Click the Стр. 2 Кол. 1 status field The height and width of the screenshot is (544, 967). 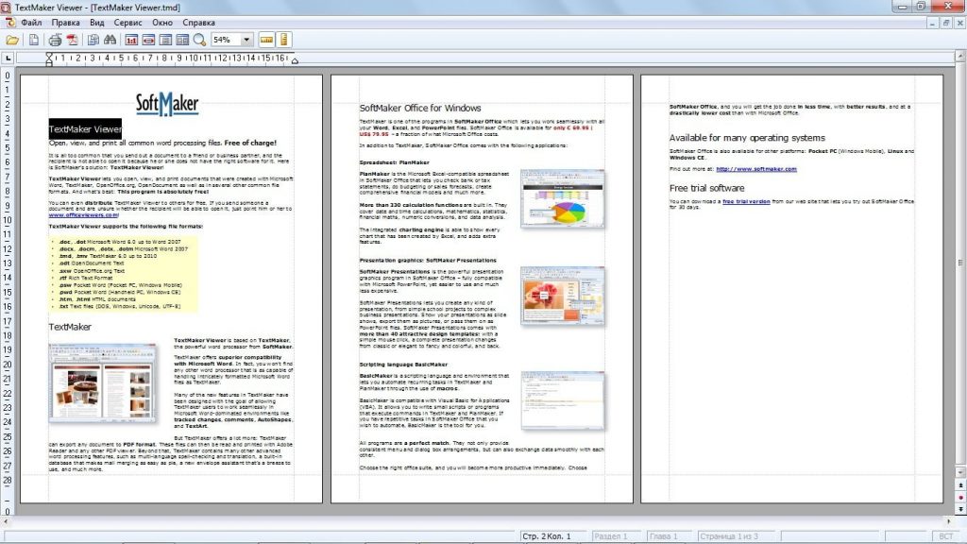(553, 536)
